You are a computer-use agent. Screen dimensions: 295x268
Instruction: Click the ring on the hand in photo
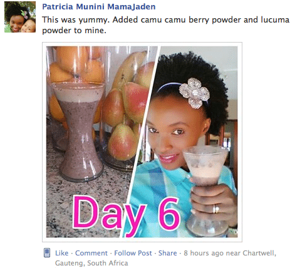(215, 209)
